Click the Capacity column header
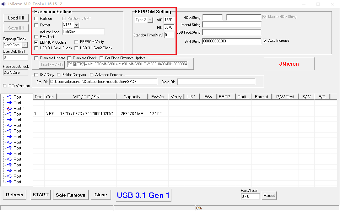 coord(132,97)
